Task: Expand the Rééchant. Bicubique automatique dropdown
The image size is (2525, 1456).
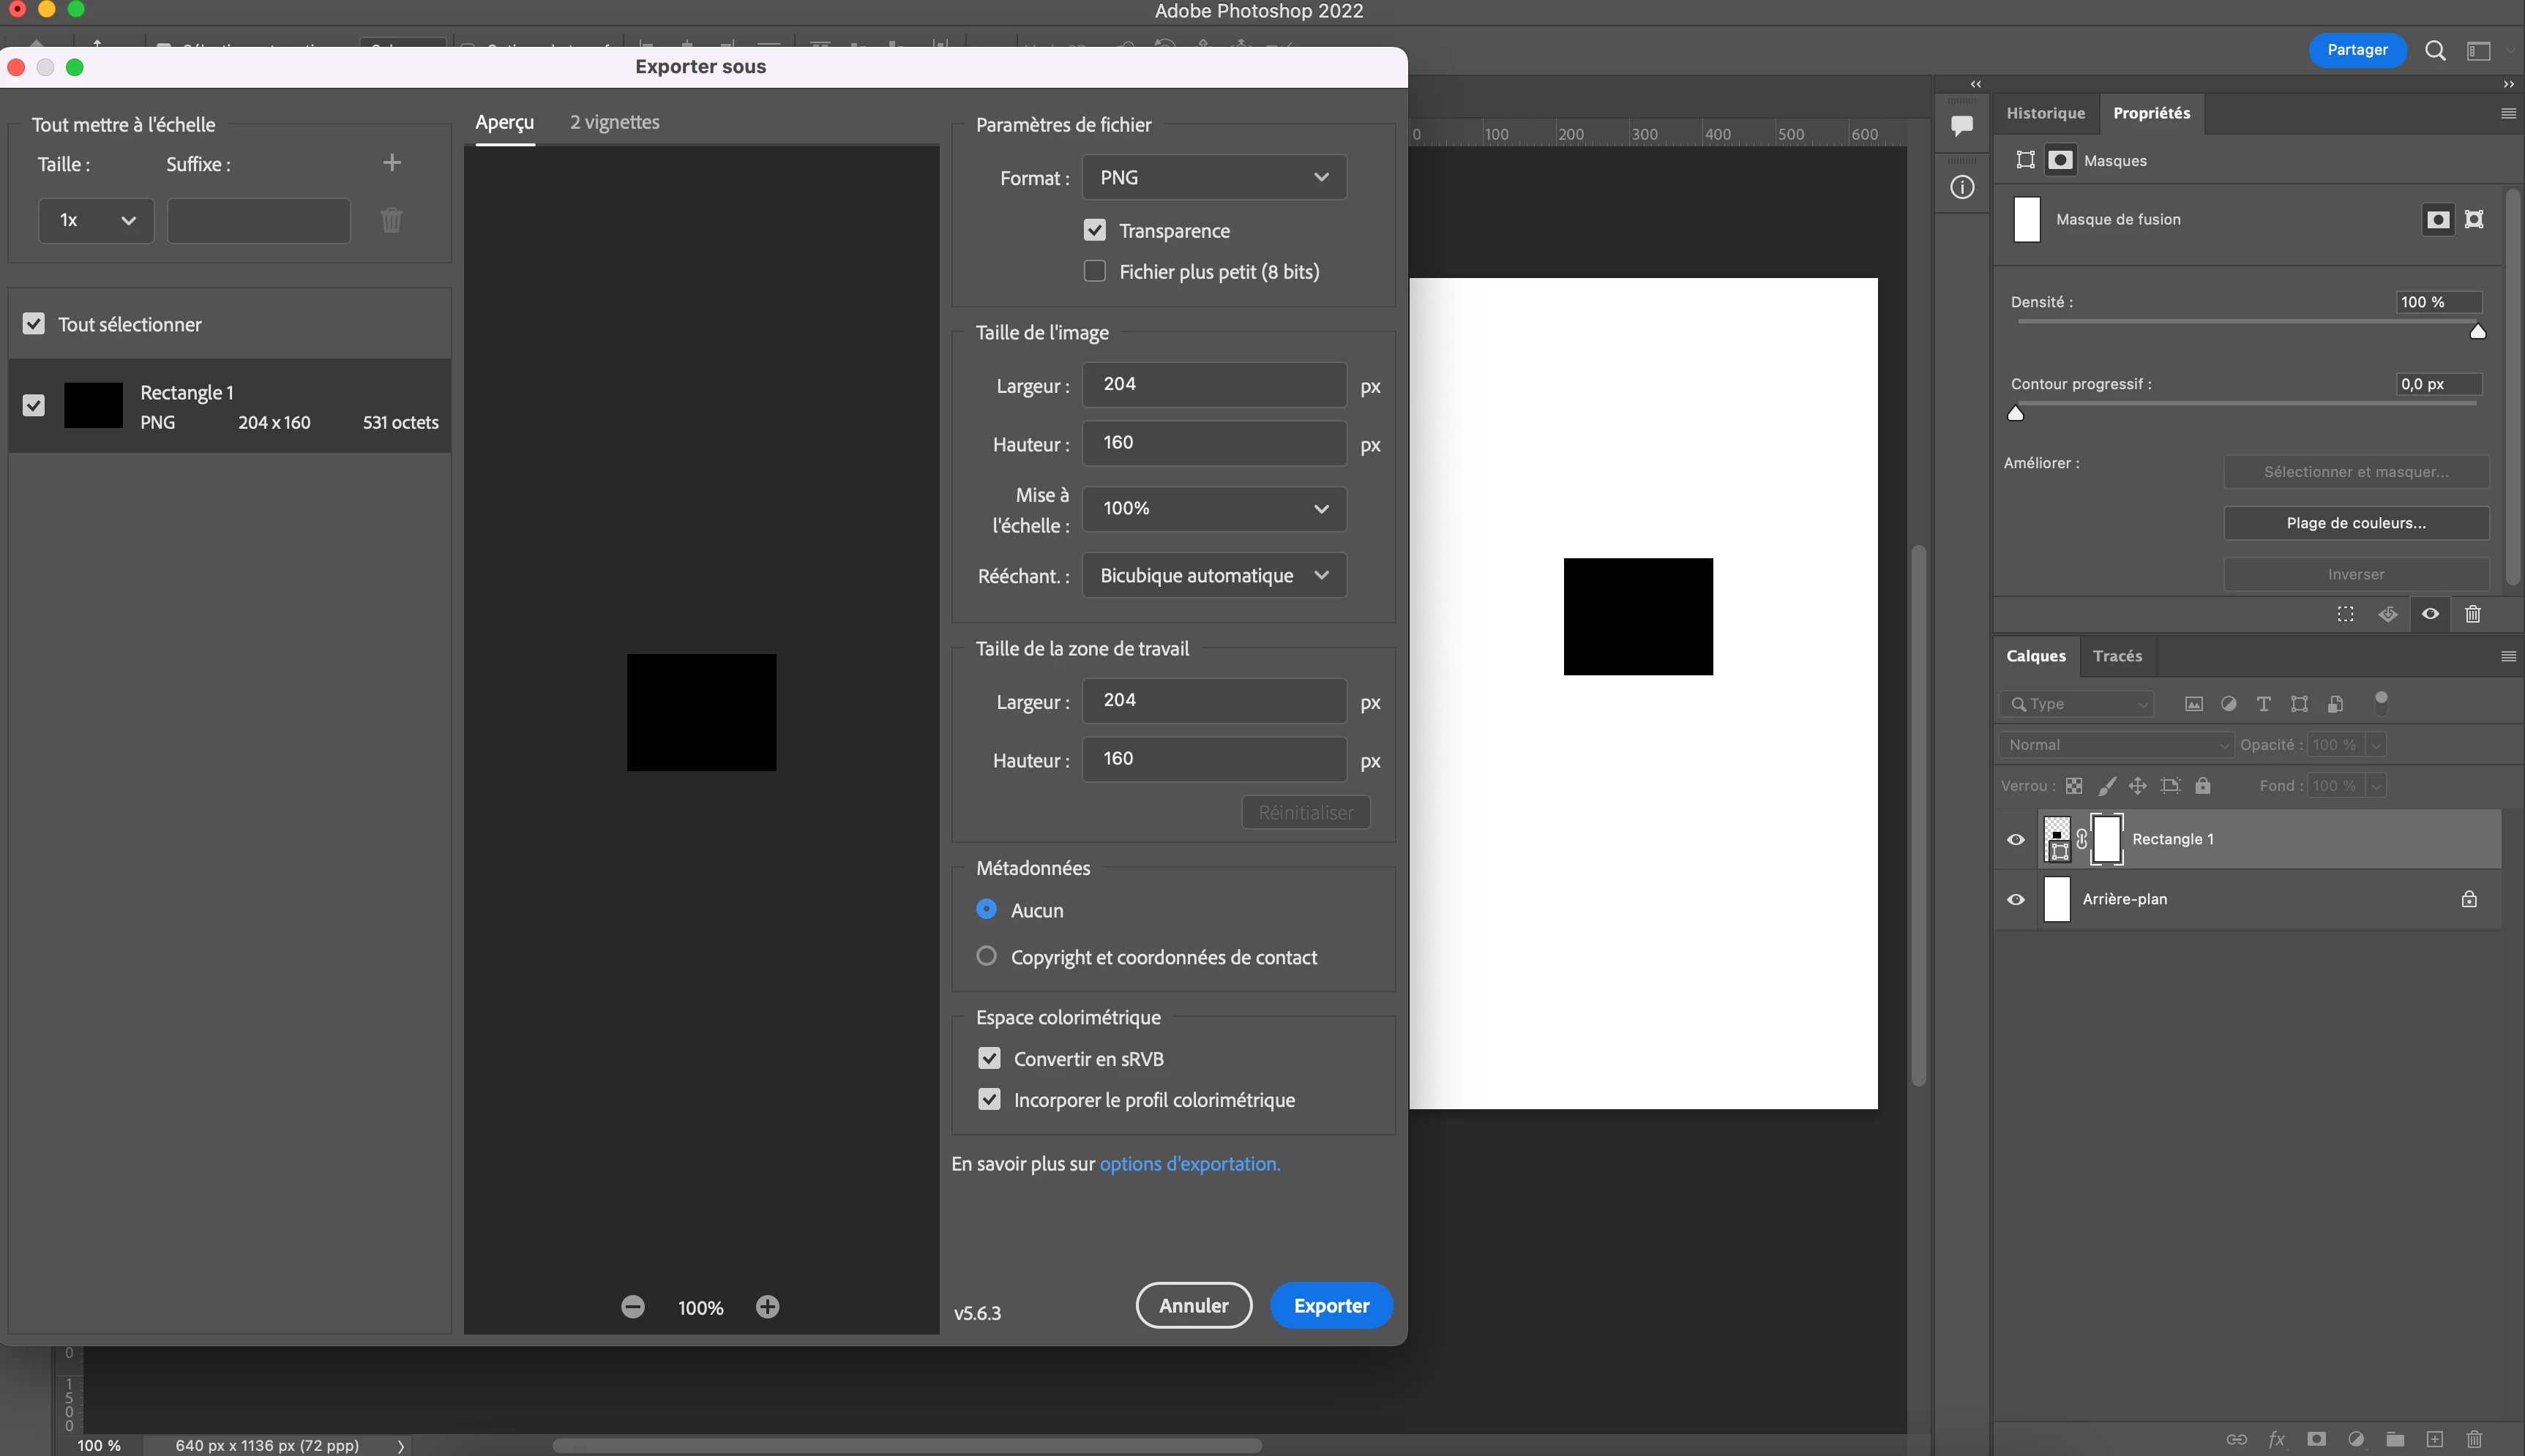Action: point(1214,576)
